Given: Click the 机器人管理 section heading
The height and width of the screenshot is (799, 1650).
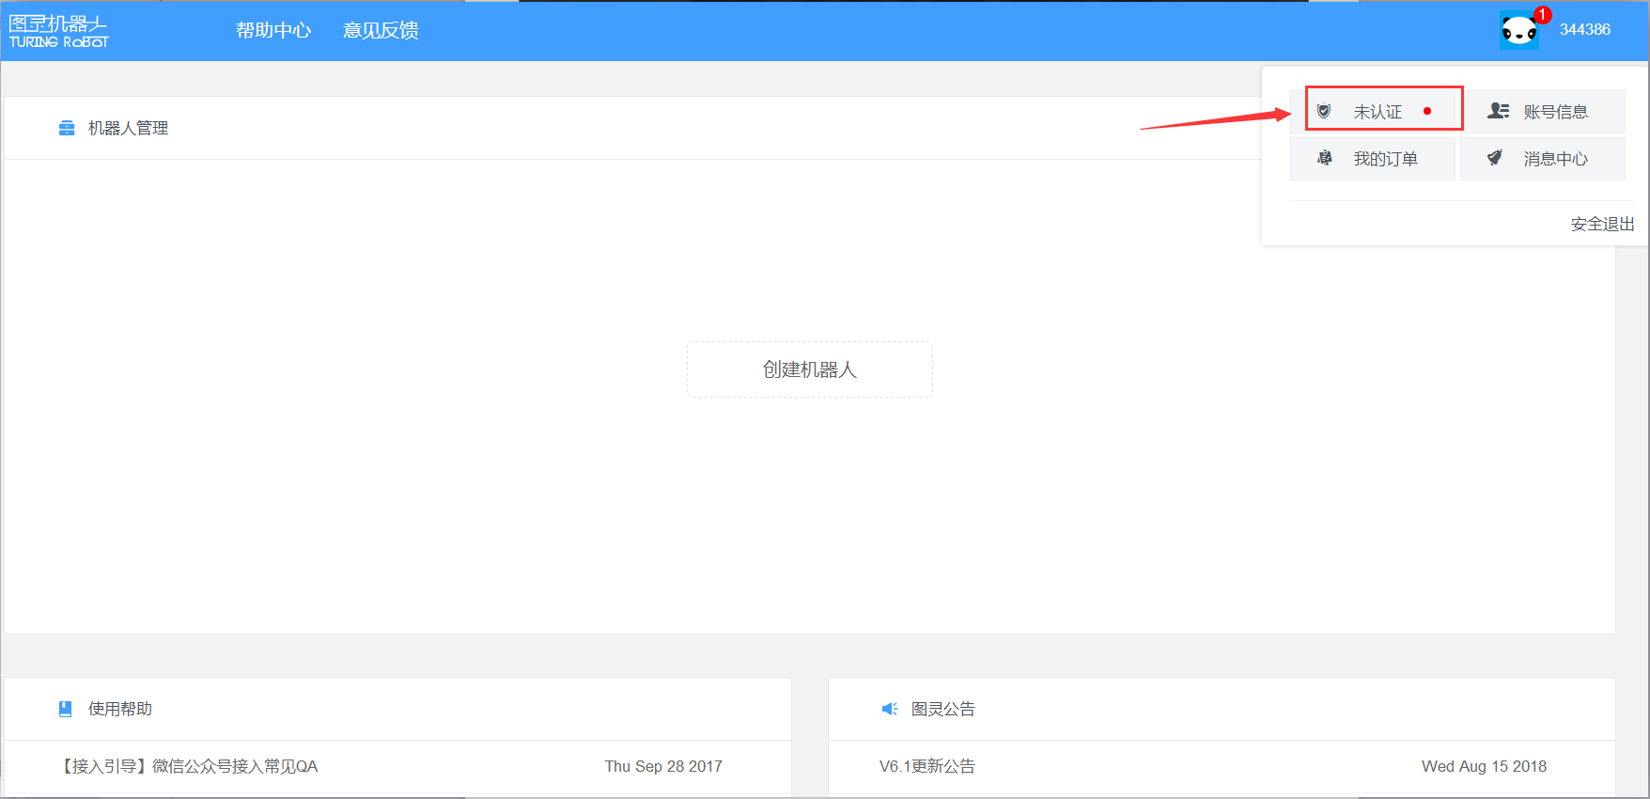Looking at the screenshot, I should click(x=128, y=128).
